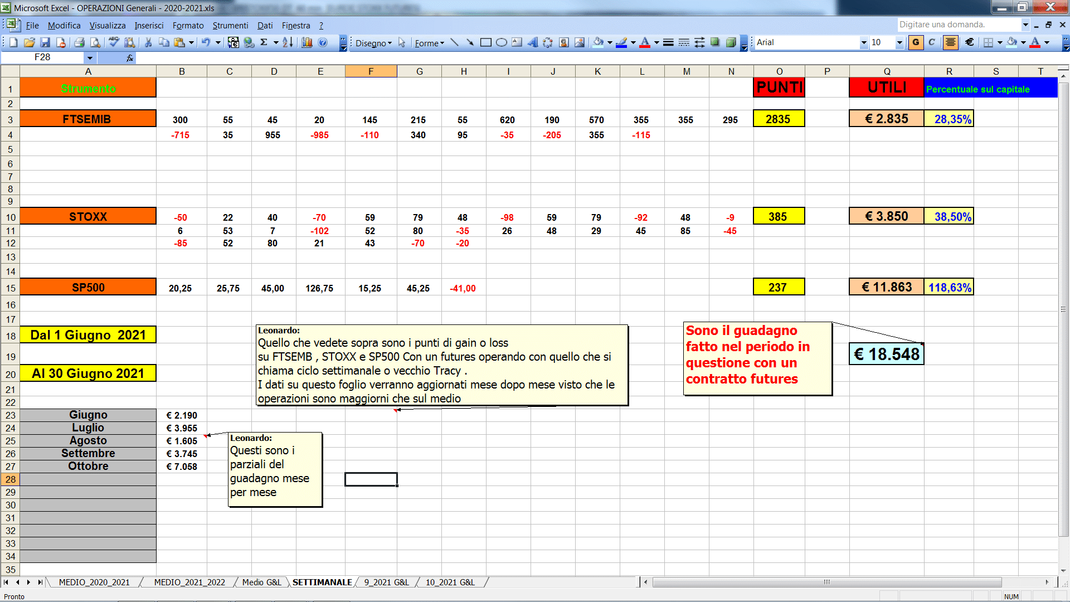Screen dimensions: 1070x602
Task: Expand the Name Box dropdown
Action: (x=90, y=57)
